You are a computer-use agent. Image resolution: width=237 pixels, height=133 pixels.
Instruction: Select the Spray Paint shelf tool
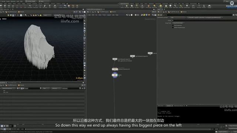tap(45, 6)
